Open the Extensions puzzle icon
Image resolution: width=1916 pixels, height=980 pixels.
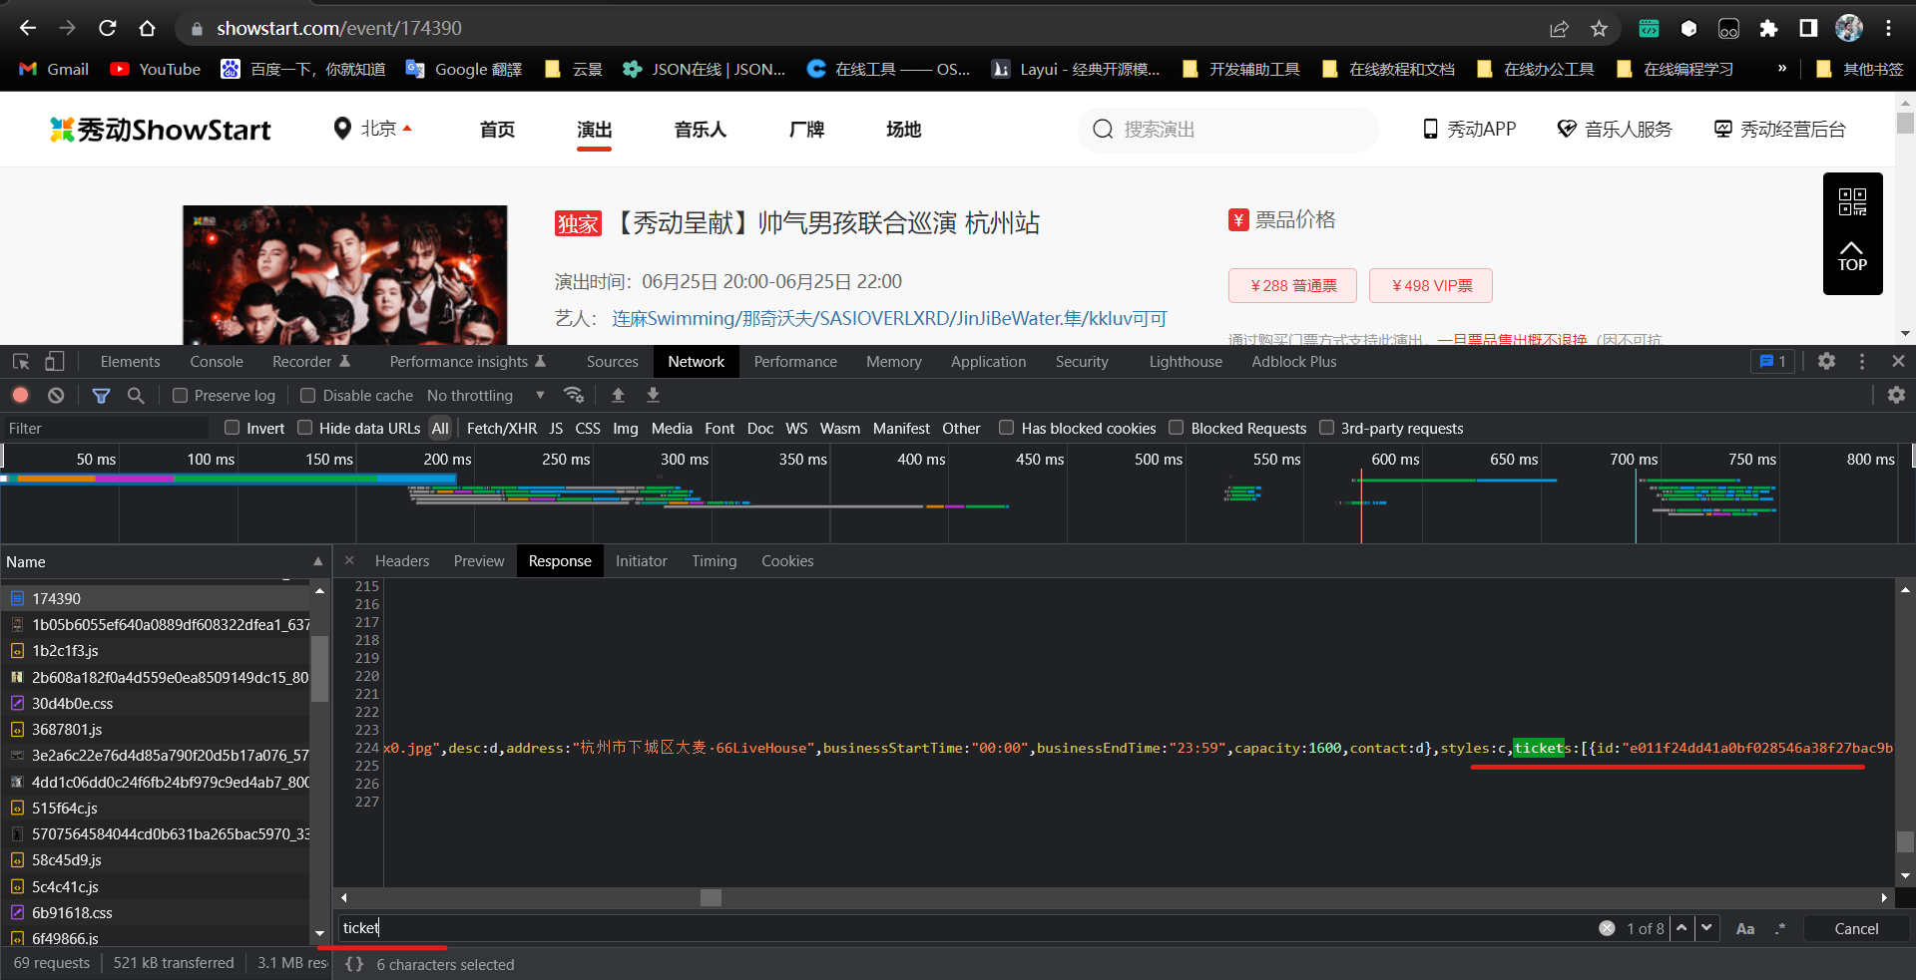click(x=1768, y=28)
